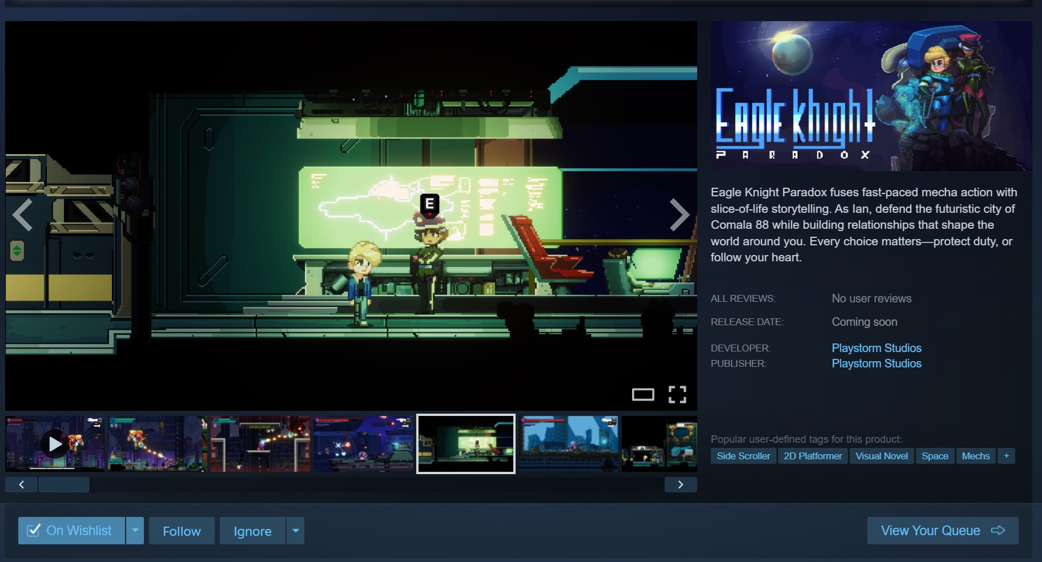Click the Eagle Knight Paradox header image
The image size is (1042, 562).
871,96
